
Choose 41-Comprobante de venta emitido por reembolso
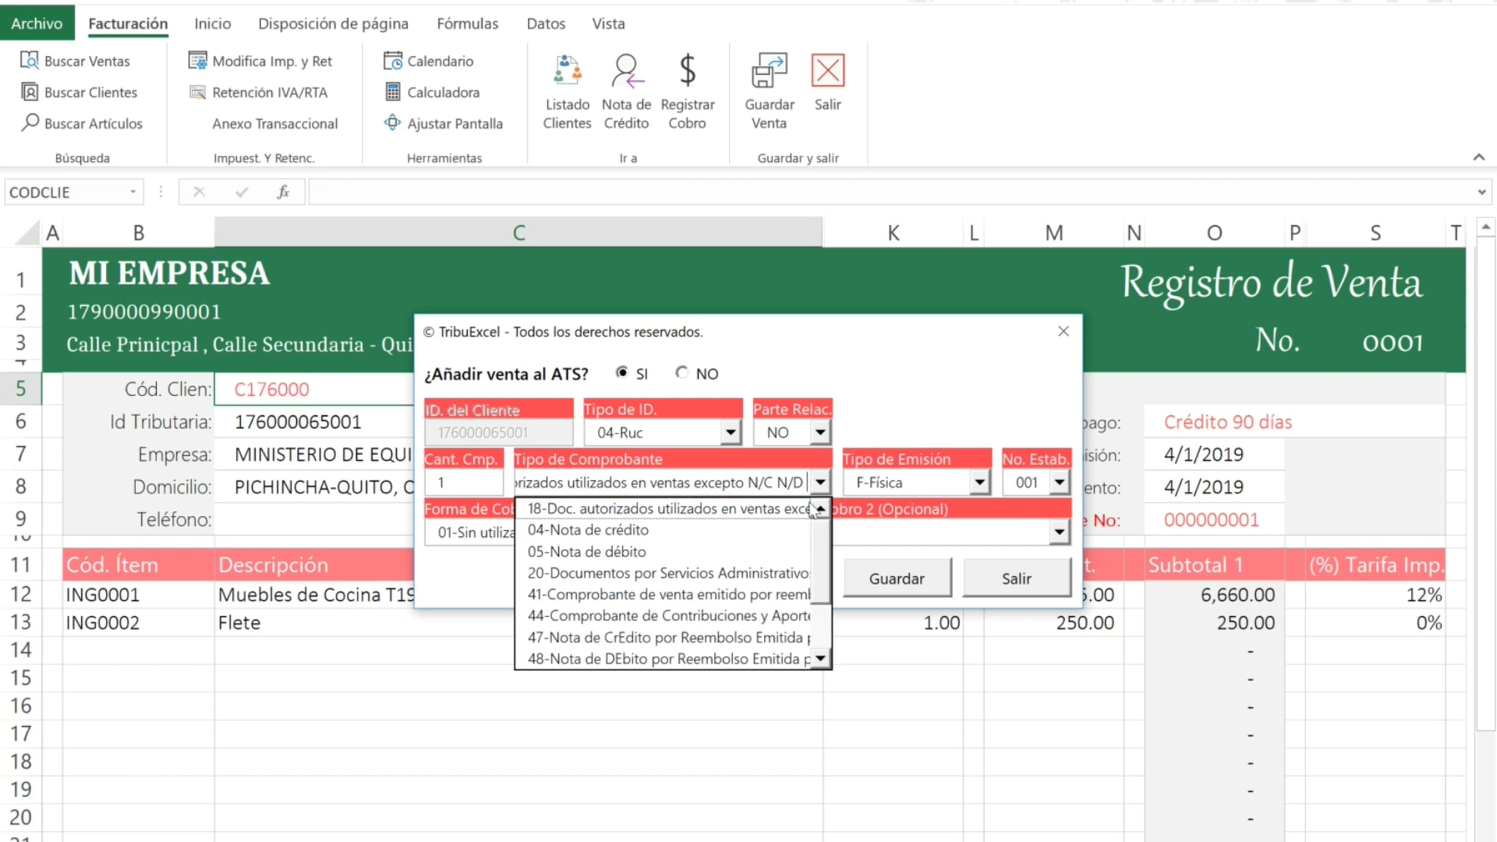coord(664,594)
